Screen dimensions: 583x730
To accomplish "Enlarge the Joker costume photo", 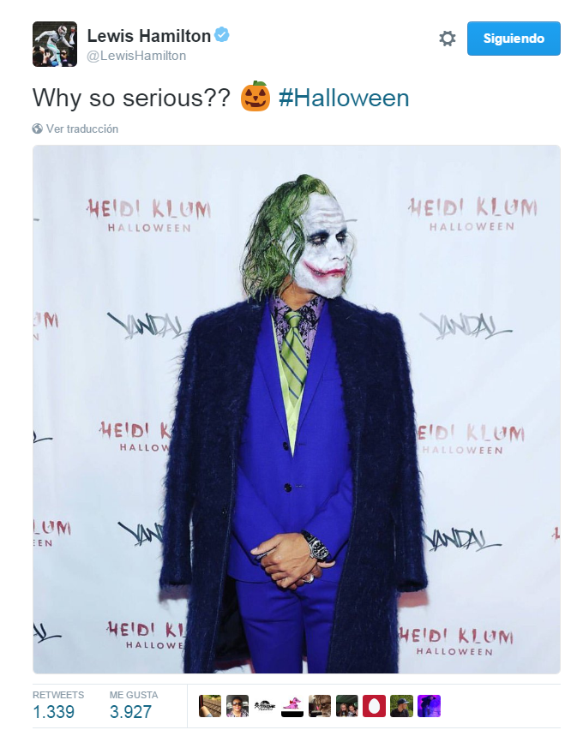I will click(297, 410).
